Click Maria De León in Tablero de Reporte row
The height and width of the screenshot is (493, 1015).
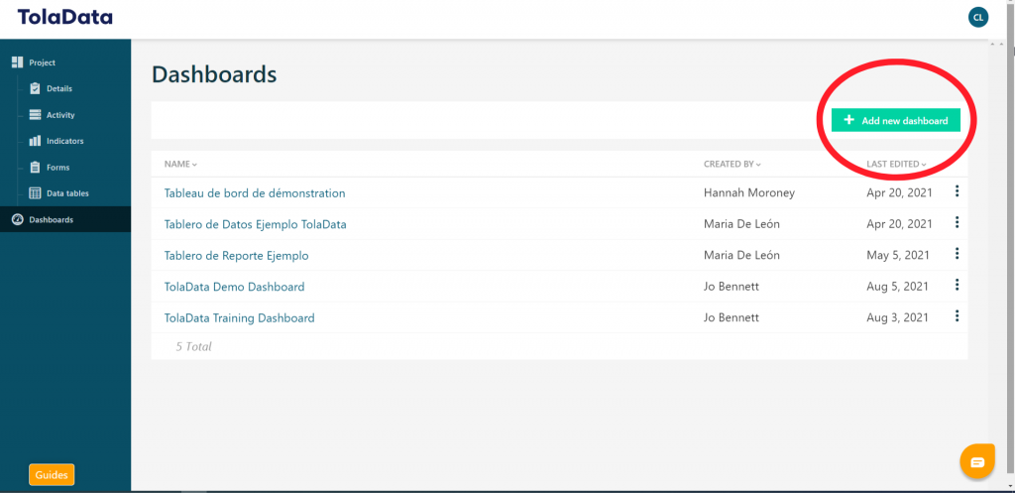741,255
